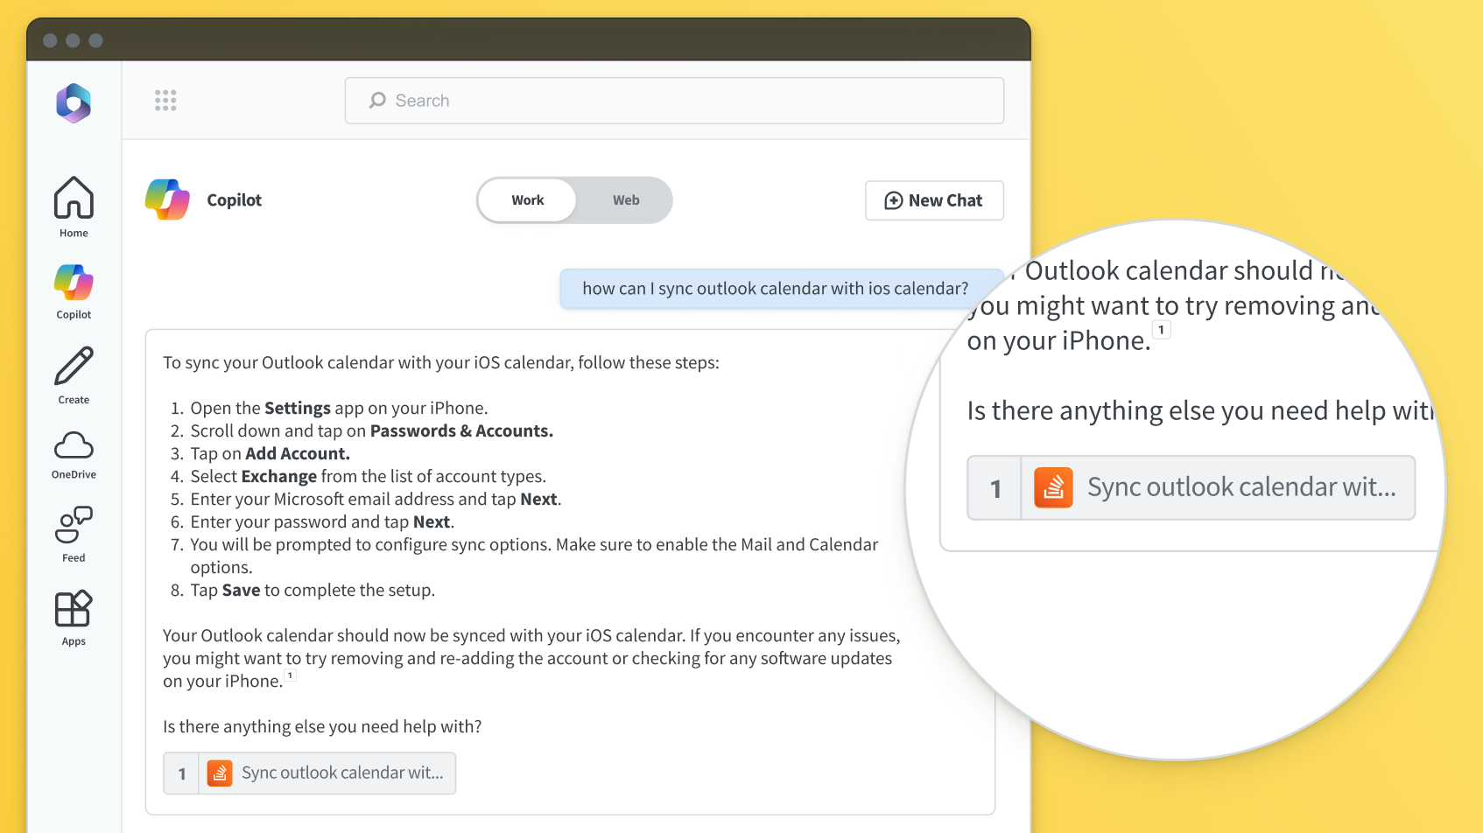Switch to the Web mode

pos(626,200)
